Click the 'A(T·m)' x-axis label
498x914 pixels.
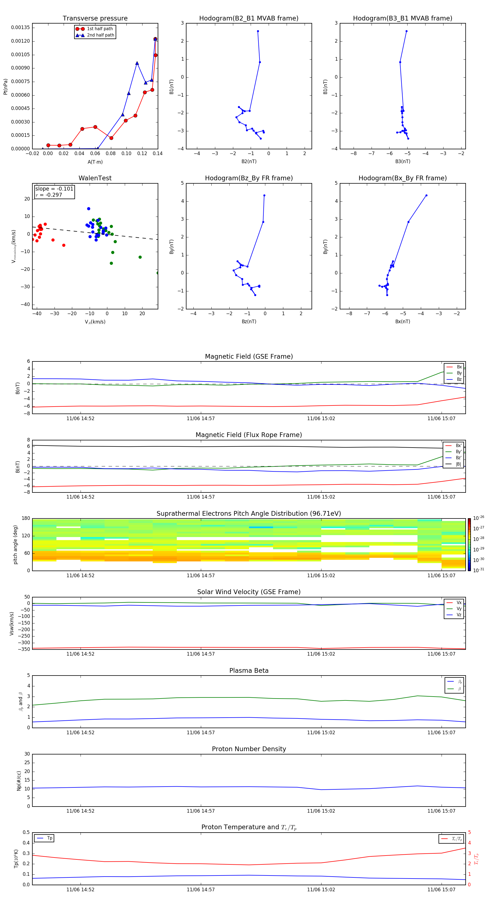coord(95,162)
